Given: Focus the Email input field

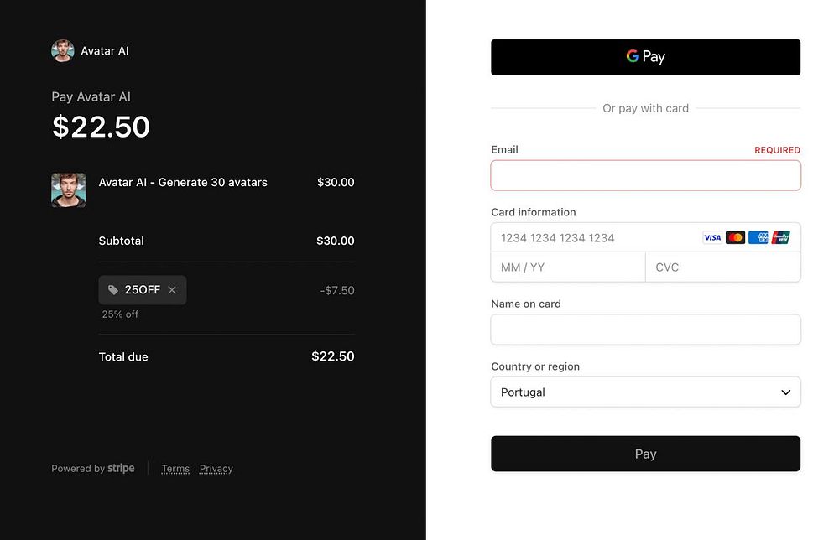Looking at the screenshot, I should [x=645, y=176].
